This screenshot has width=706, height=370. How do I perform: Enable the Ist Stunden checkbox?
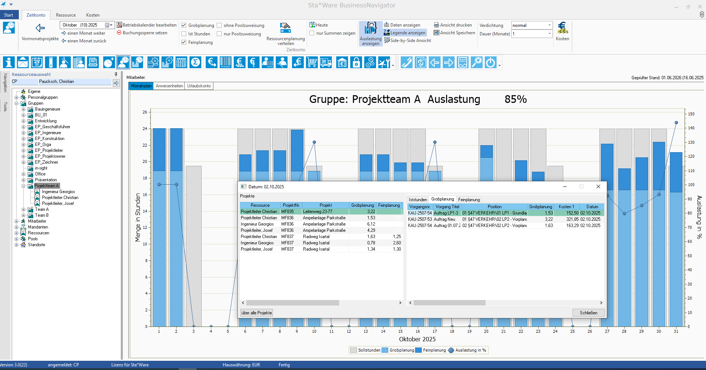tap(184, 34)
